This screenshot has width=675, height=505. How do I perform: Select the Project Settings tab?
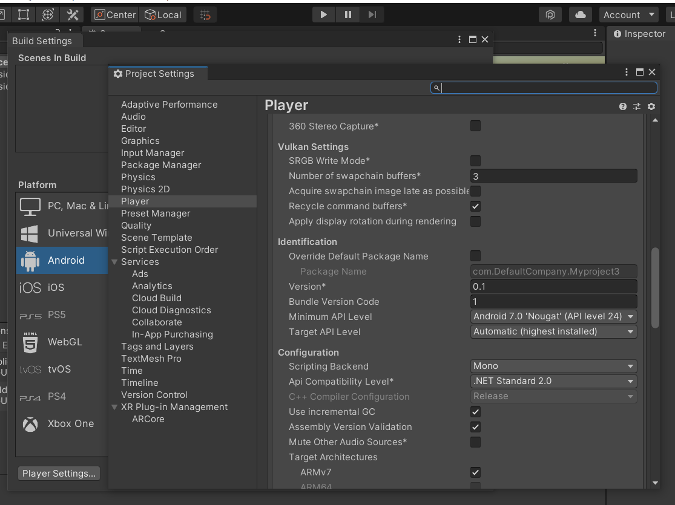tap(158, 74)
